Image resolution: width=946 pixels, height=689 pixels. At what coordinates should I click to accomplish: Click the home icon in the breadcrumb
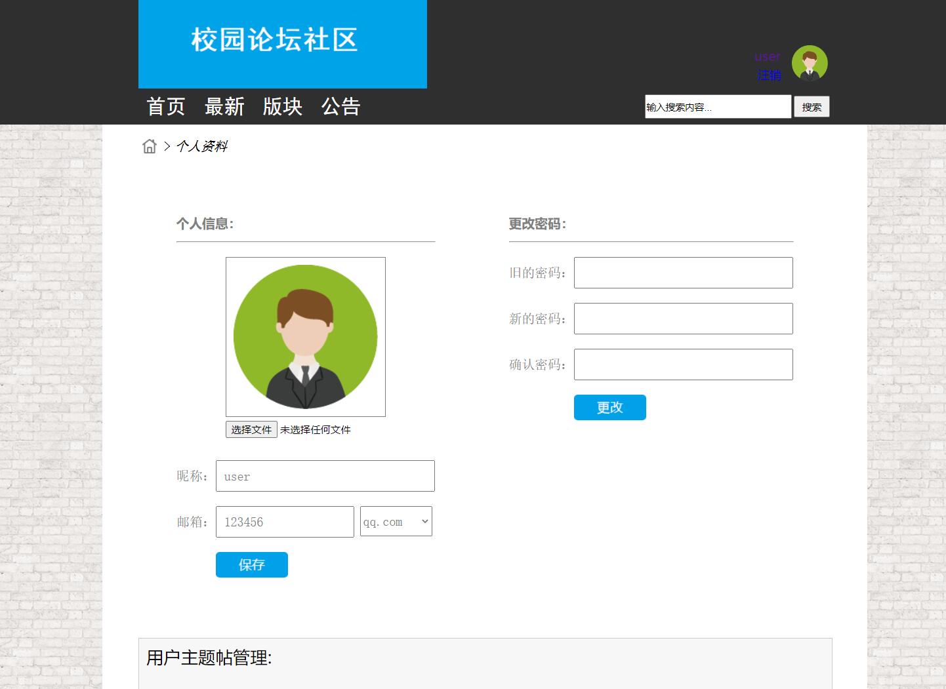click(150, 146)
